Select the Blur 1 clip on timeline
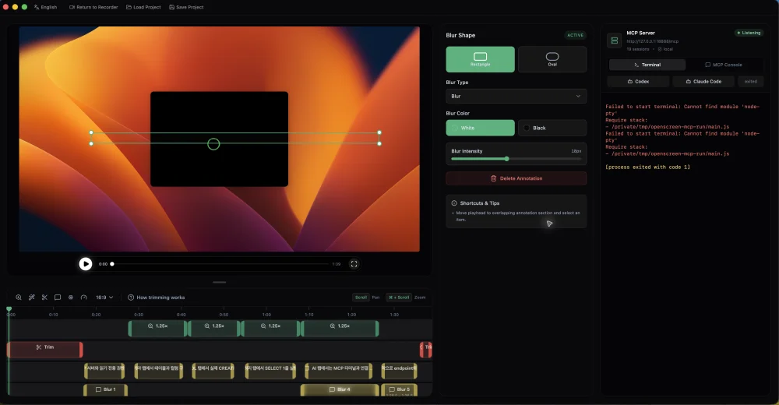Viewport: 779px width, 405px height. click(105, 389)
